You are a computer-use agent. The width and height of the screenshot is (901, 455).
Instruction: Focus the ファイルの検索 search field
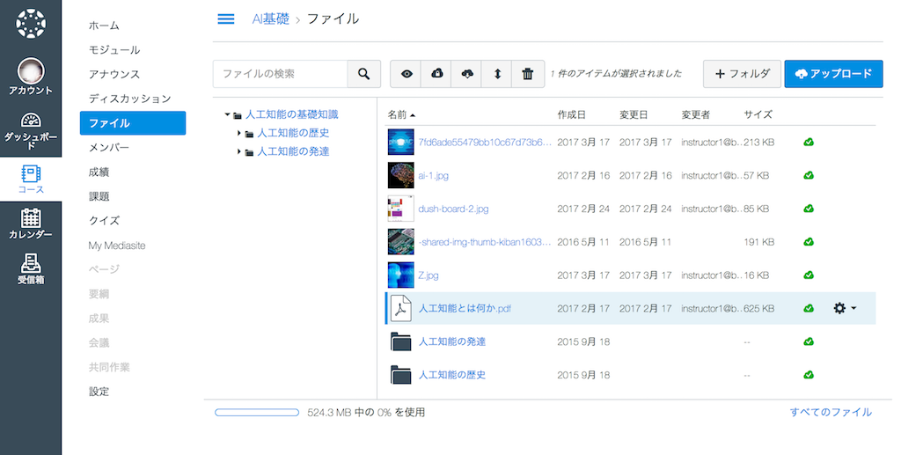tap(281, 74)
